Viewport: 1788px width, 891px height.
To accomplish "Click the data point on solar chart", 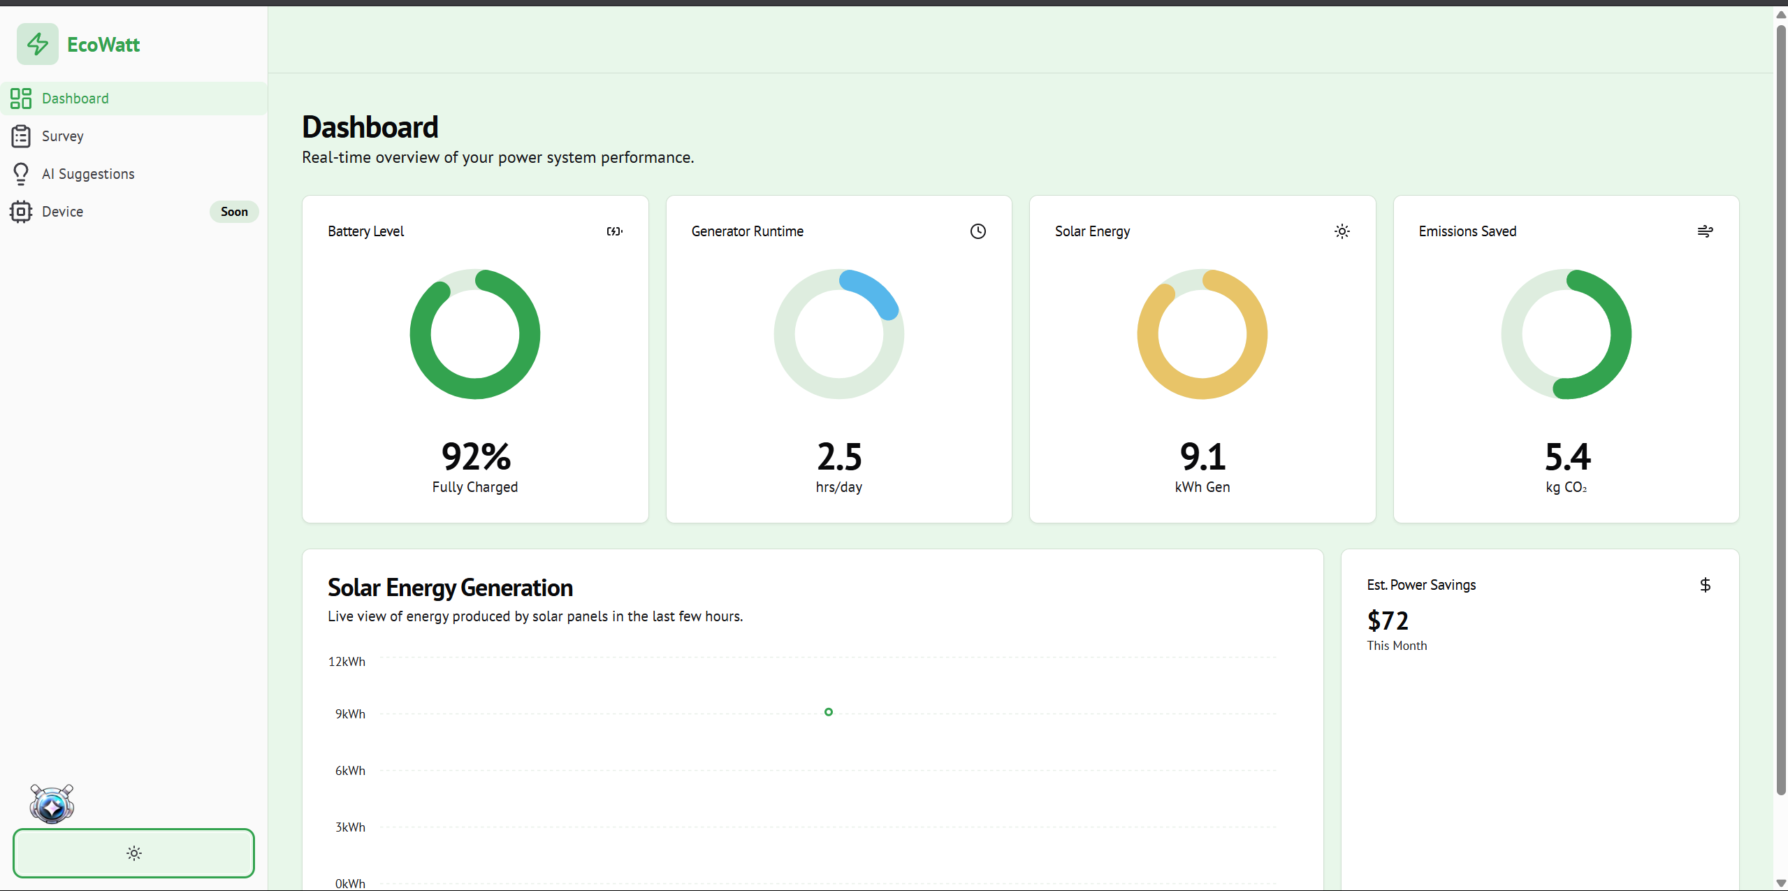I will 828,712.
